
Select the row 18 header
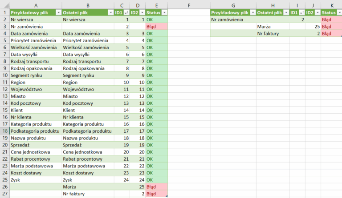[x=4, y=131]
